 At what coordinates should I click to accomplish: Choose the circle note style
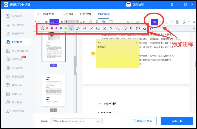pos(98,28)
